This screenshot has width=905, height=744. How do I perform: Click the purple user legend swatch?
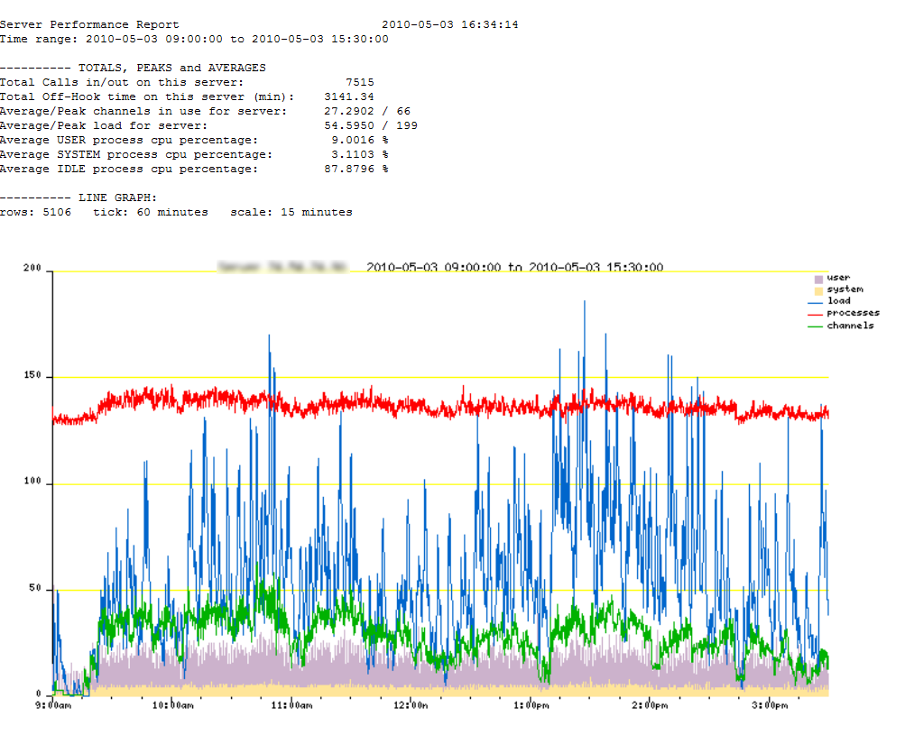point(818,279)
